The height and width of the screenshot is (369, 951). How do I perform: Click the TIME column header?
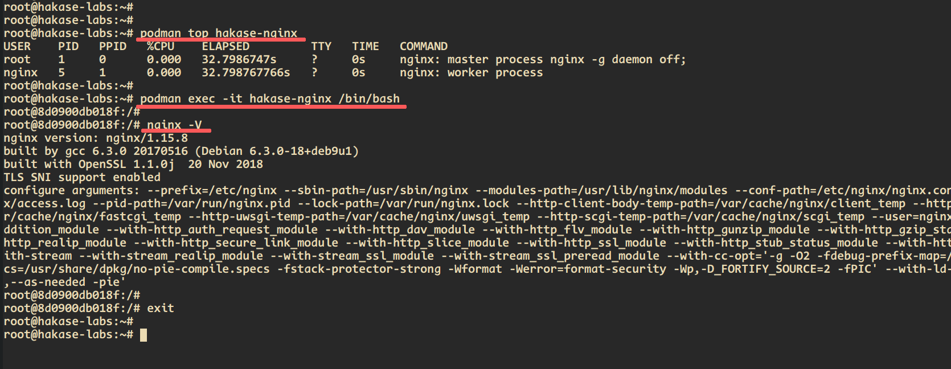tap(366, 47)
